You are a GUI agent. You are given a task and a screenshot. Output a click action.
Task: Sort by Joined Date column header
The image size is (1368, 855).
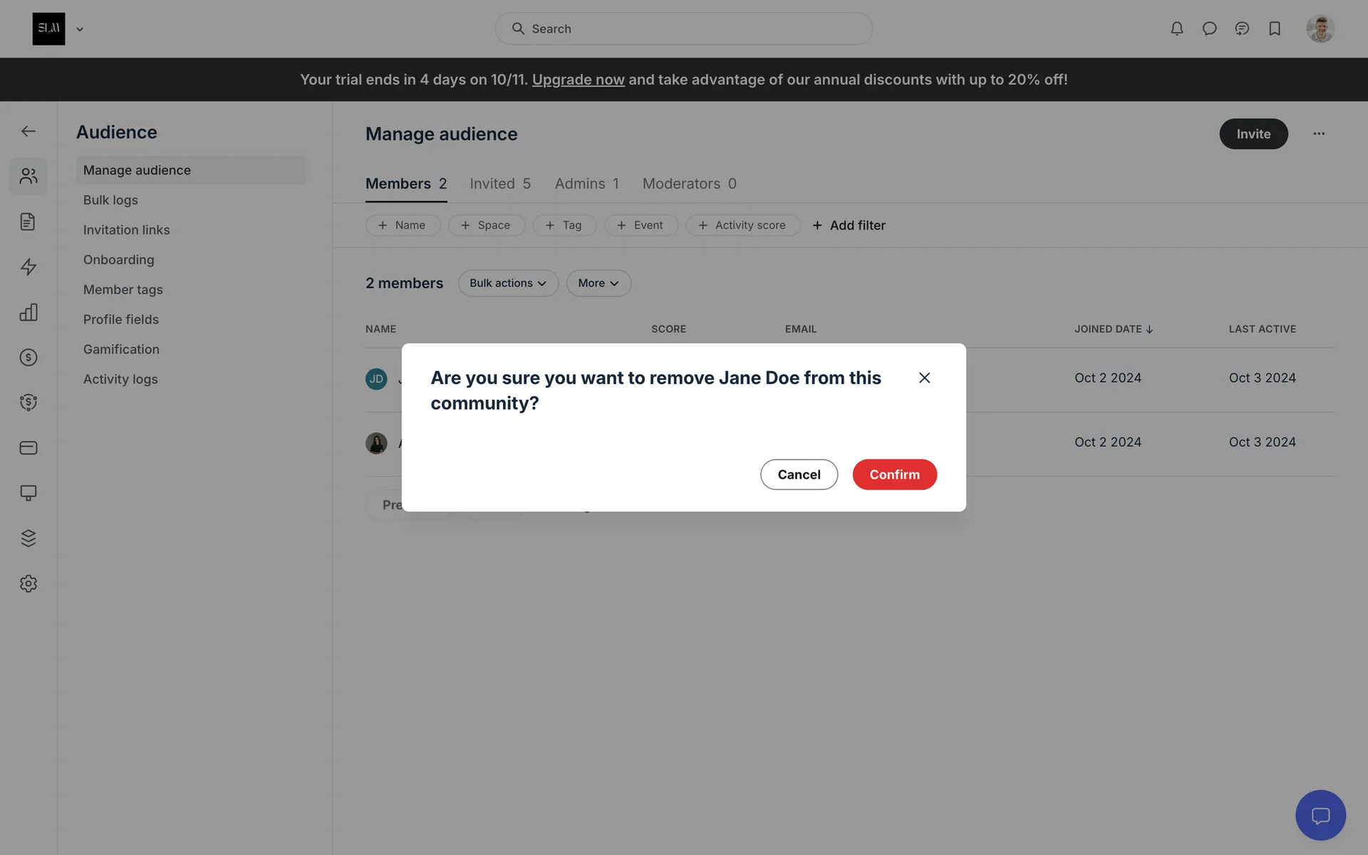[x=1113, y=329]
